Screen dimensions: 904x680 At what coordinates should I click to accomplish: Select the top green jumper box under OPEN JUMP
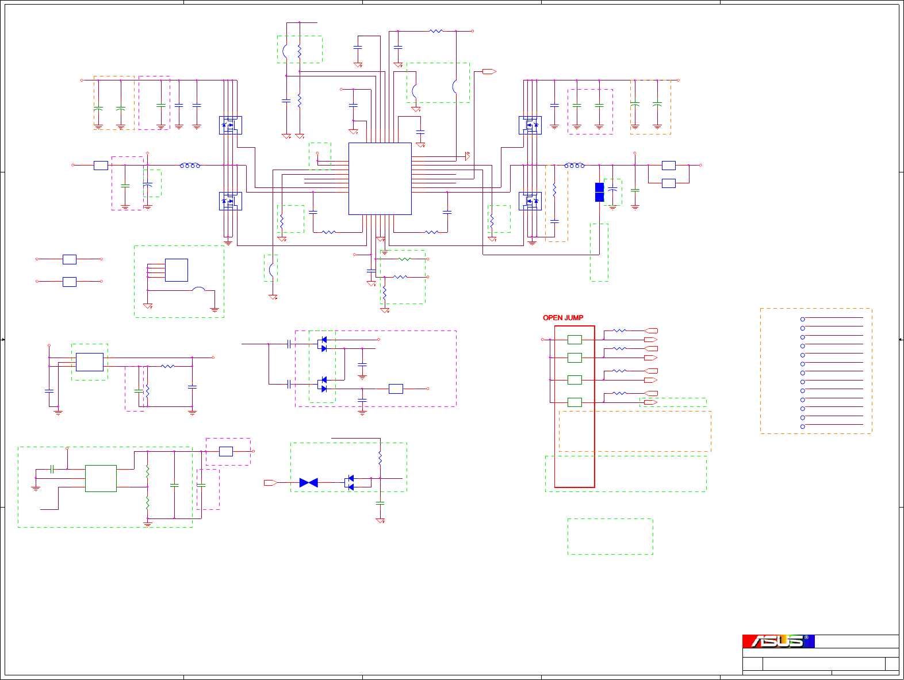click(x=574, y=340)
